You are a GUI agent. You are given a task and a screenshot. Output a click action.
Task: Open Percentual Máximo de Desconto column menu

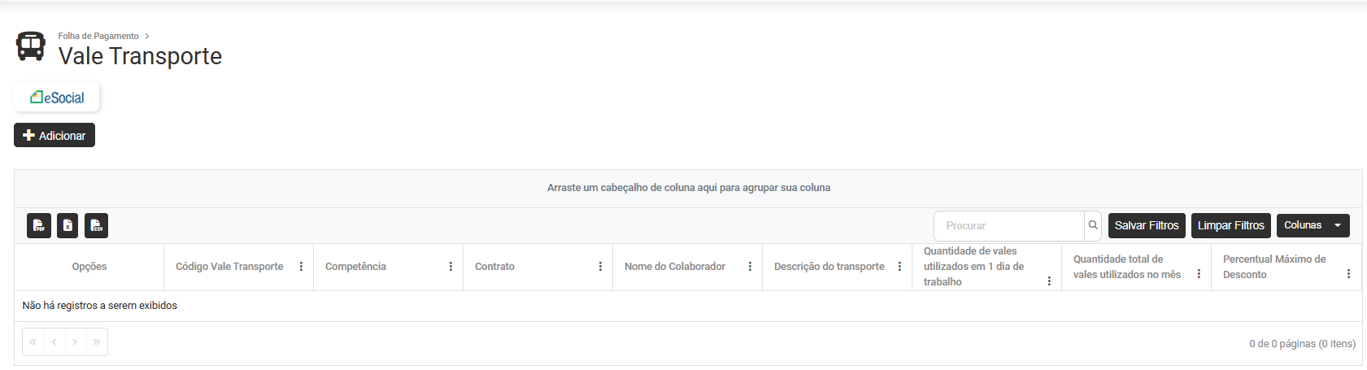[1348, 274]
